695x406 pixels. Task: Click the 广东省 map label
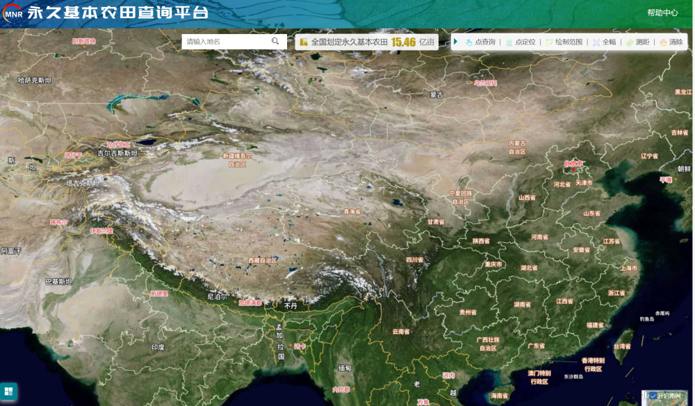pyautogui.click(x=536, y=346)
